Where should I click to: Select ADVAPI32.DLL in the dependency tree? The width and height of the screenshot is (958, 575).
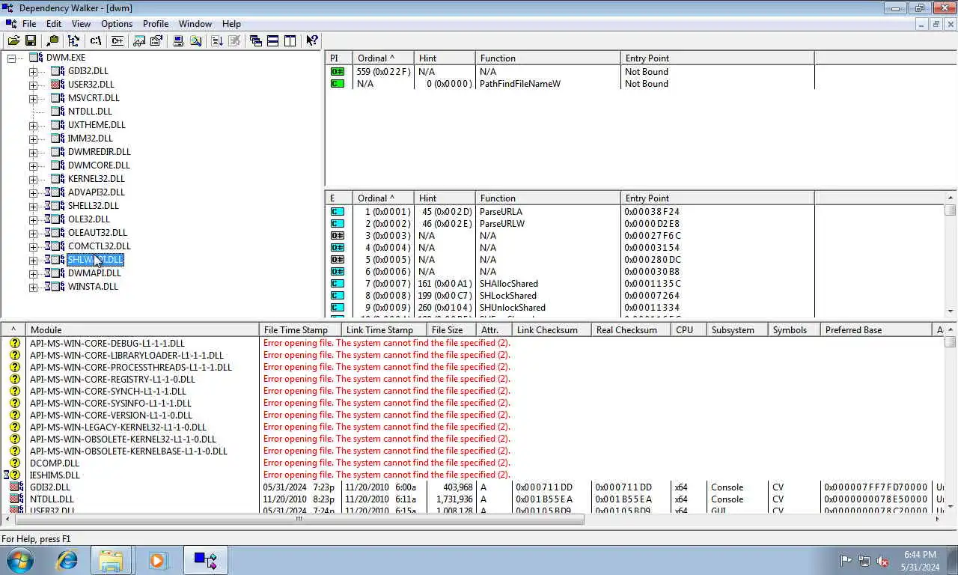[96, 192]
